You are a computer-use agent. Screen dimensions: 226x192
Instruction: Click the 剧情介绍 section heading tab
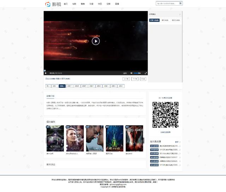50,96
